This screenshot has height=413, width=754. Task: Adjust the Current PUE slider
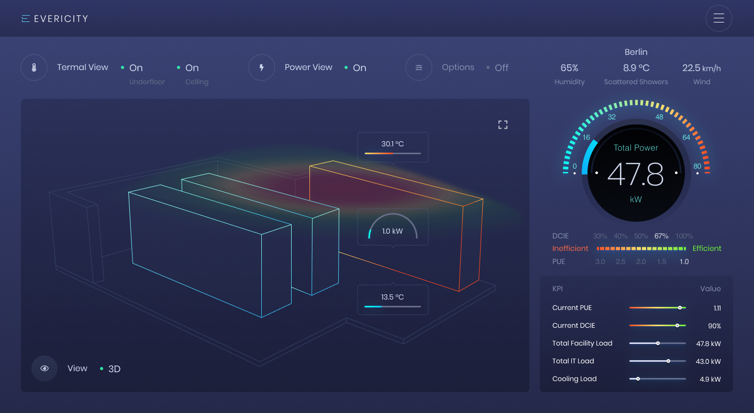pos(680,308)
